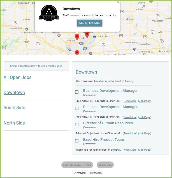Check the ExactHire Product Team checkbox
172x178 pixels.
pos(77,141)
